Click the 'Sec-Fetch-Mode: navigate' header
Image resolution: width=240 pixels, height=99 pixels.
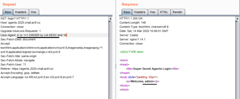point(17,60)
